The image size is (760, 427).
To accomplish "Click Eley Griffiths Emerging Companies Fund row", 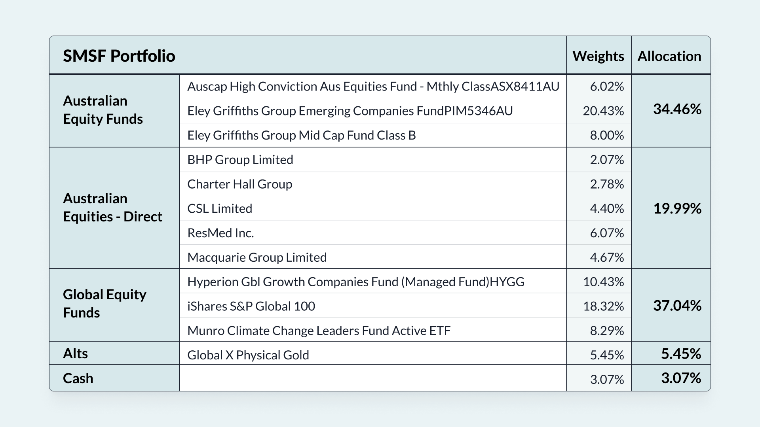I will (x=350, y=111).
